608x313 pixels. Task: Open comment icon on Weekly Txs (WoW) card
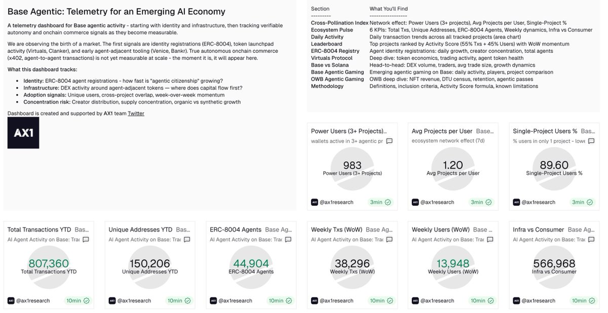[x=389, y=240]
